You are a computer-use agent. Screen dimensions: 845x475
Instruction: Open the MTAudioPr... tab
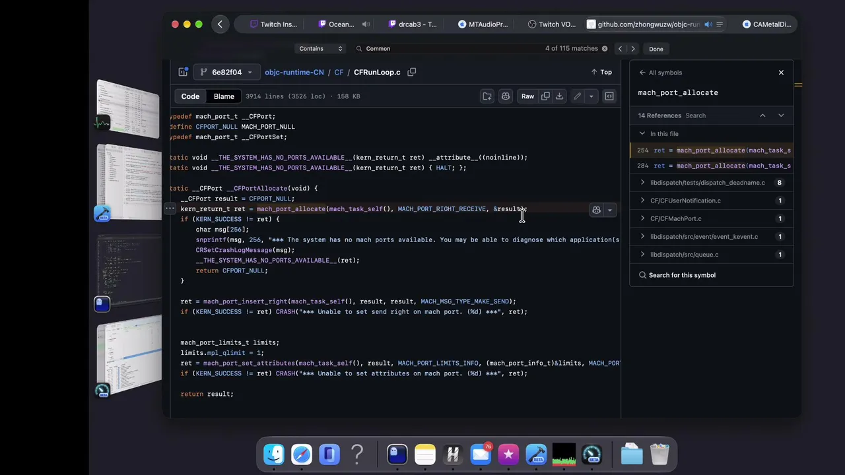coord(483,24)
